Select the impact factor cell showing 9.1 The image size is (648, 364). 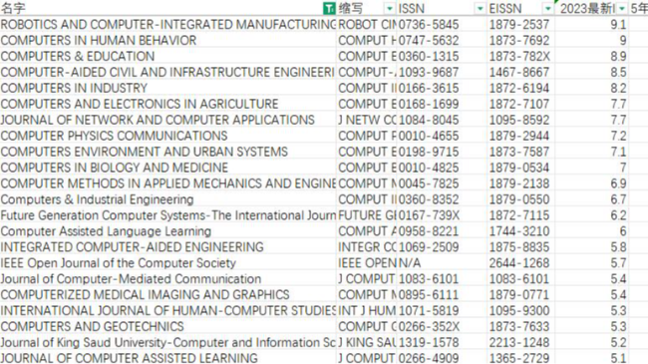592,24
